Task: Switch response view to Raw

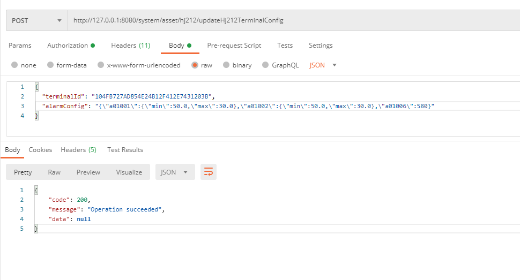Action: [x=54, y=172]
